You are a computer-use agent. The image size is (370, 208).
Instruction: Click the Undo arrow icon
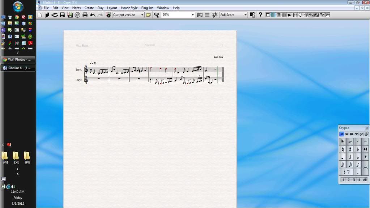[93, 15]
